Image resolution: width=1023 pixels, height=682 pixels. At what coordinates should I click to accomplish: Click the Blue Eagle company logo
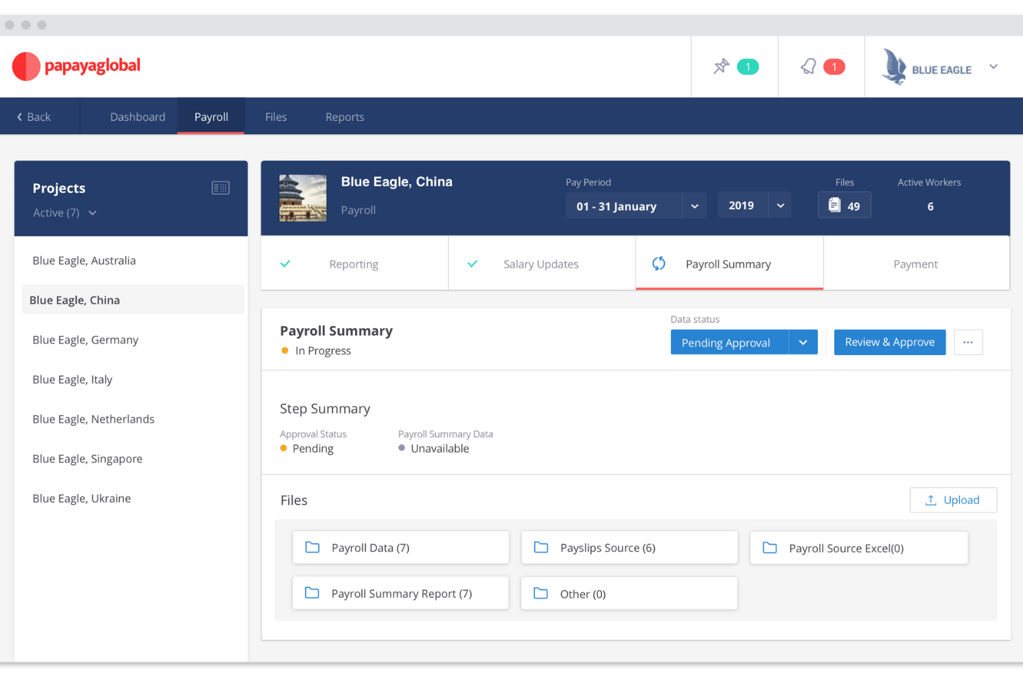pyautogui.click(x=927, y=67)
